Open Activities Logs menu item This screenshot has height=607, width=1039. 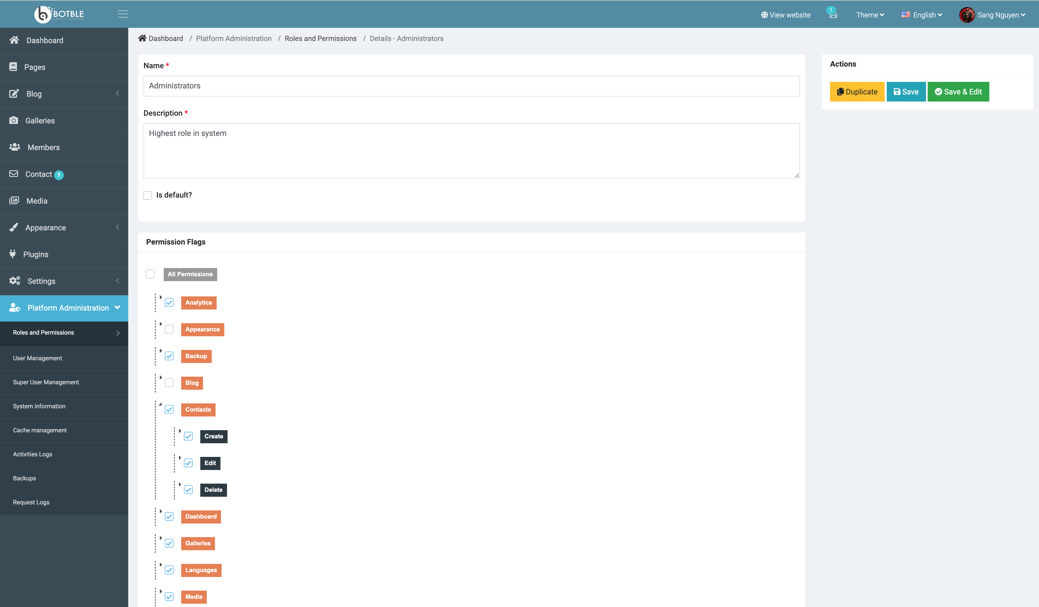click(32, 454)
